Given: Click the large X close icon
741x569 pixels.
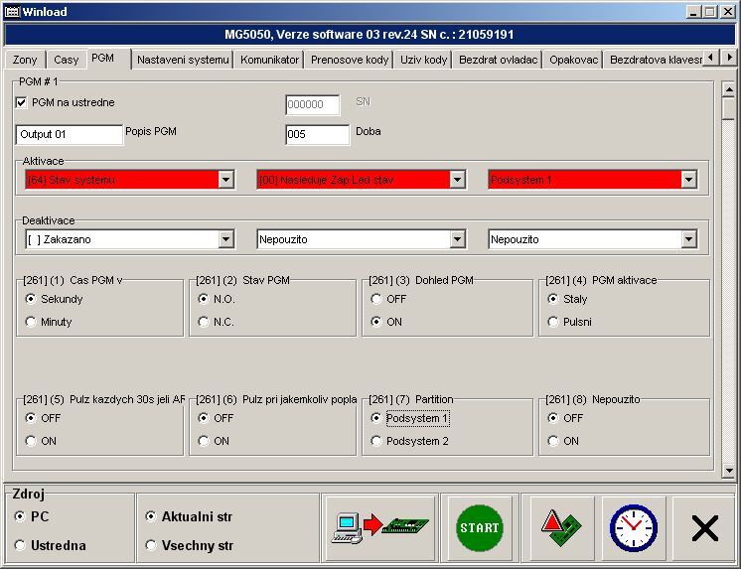Looking at the screenshot, I should (704, 528).
